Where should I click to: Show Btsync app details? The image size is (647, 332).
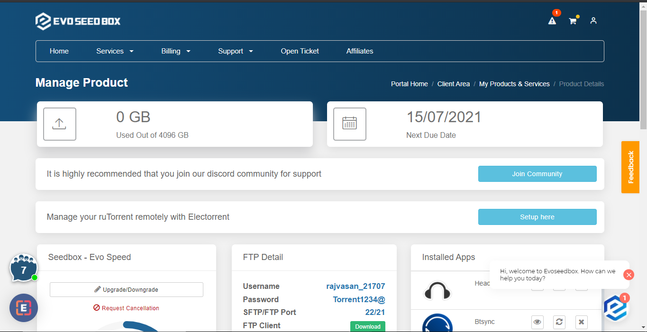537,322
